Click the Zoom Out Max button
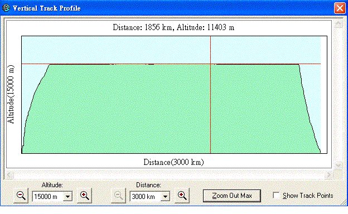 click(231, 196)
